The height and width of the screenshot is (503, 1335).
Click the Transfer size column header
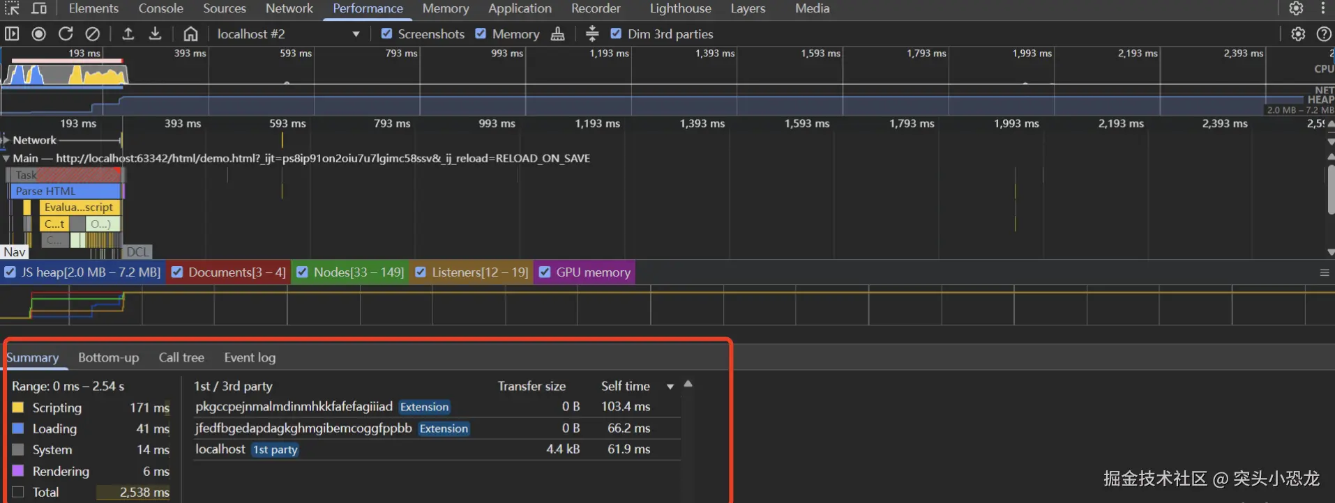click(531, 386)
